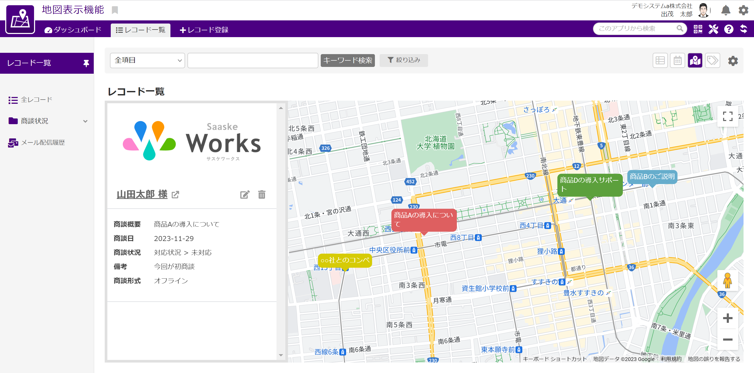Image resolution: width=754 pixels, height=373 pixels.
Task: Click the 2023-11-29 date value
Action: tap(174, 239)
